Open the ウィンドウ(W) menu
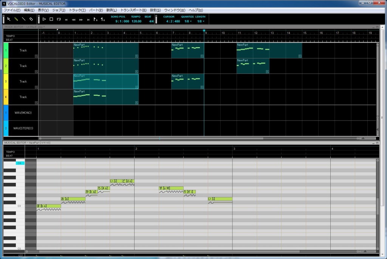387x259 pixels. (175, 10)
